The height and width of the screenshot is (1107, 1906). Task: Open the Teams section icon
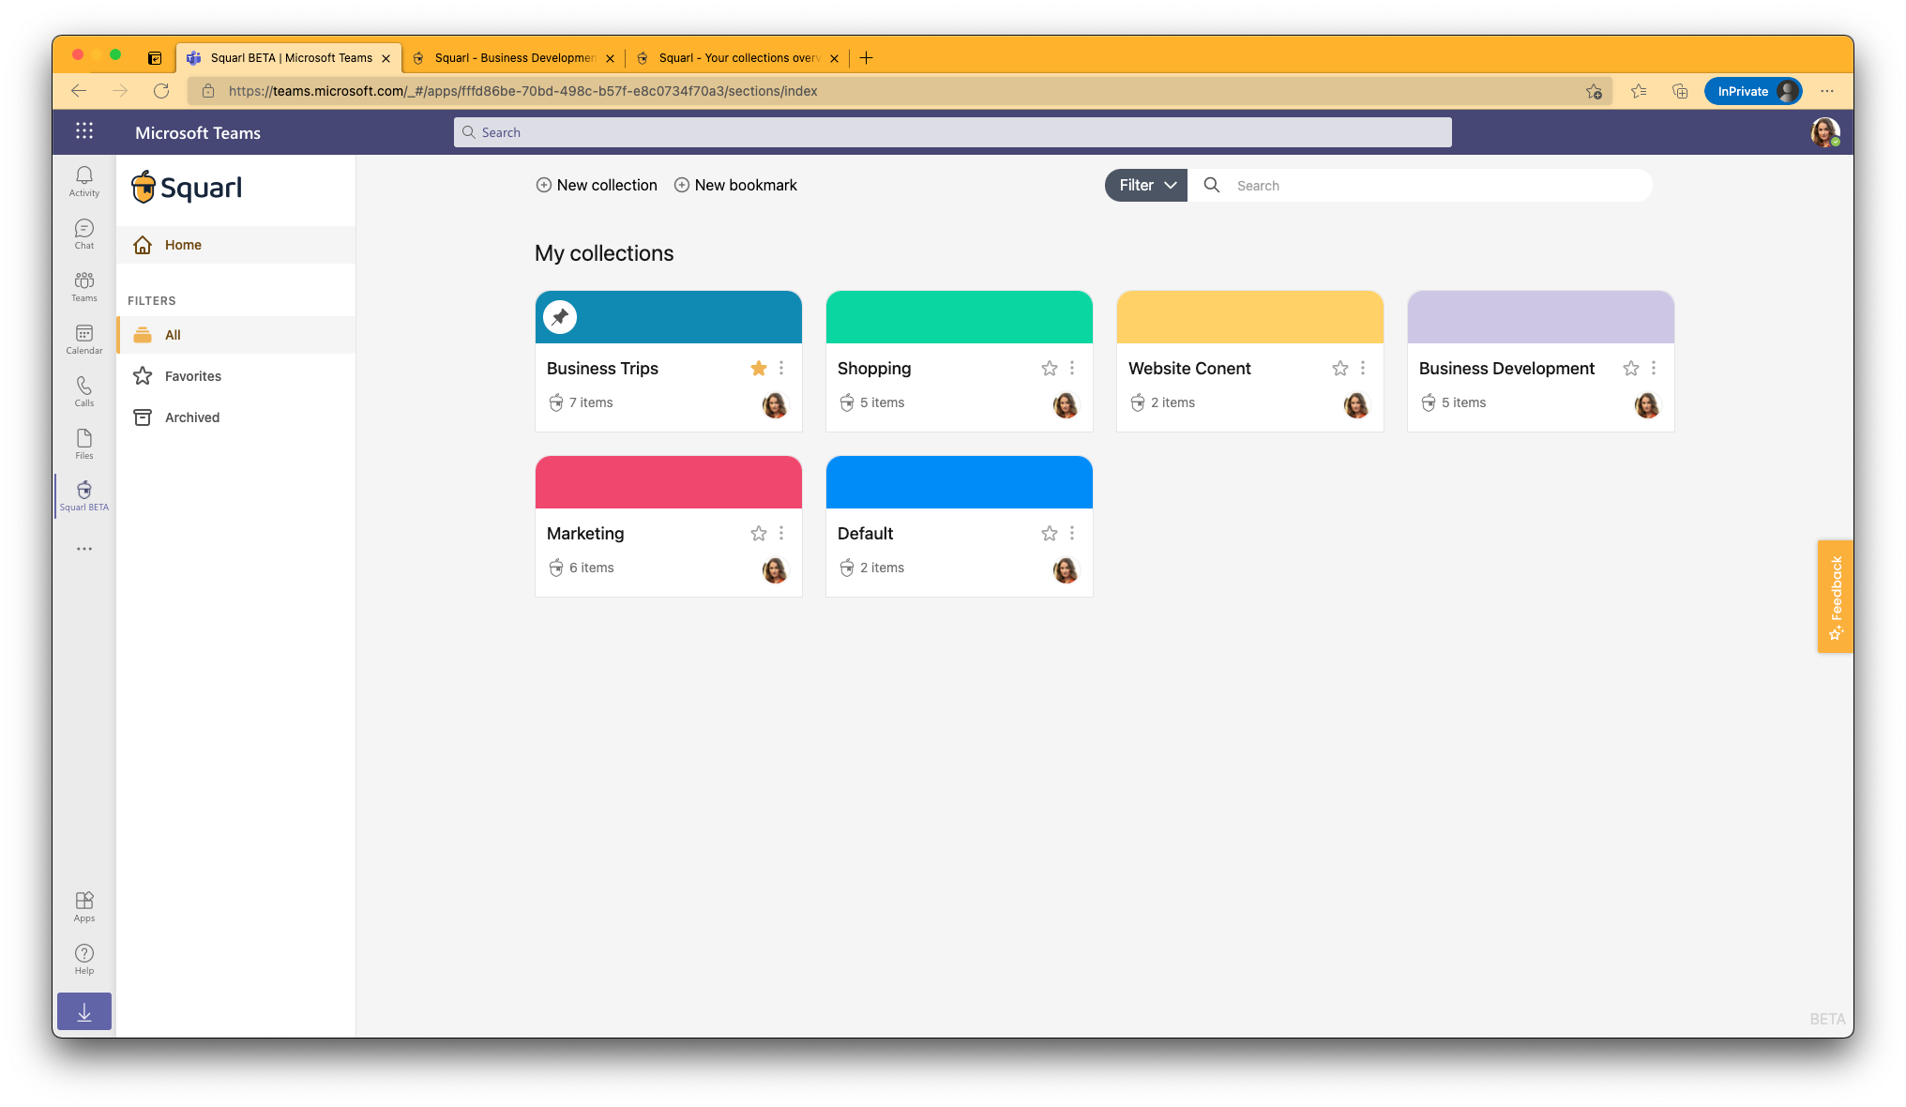click(84, 286)
